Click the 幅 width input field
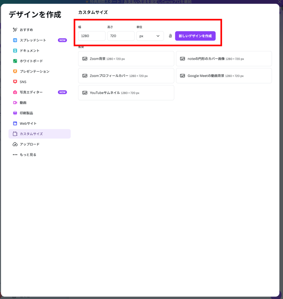The image size is (283, 299). (91, 36)
